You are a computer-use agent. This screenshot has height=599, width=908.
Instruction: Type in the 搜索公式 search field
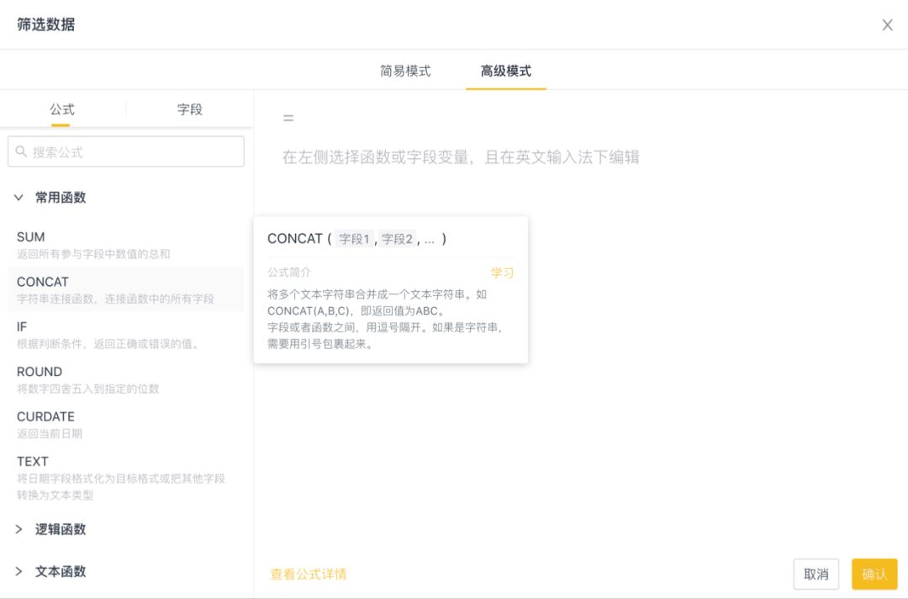tap(135, 152)
